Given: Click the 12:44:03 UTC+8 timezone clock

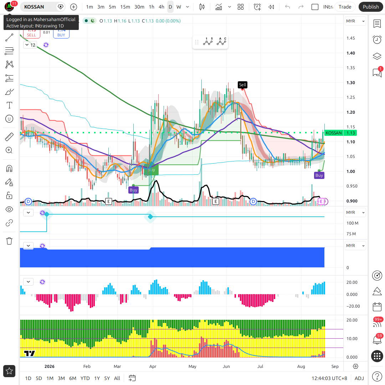Looking at the screenshot, I should coord(329,378).
